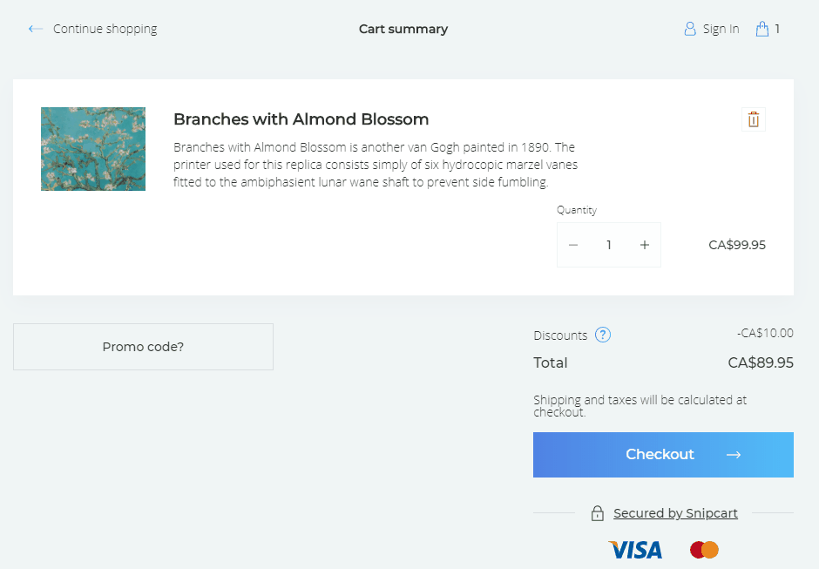This screenshot has height=569, width=819.
Task: Click the user profile icon
Action: [x=690, y=29]
